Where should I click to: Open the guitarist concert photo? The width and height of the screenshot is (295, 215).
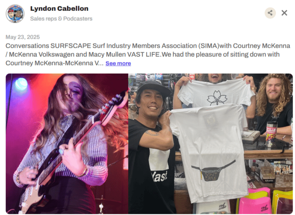click(x=67, y=144)
